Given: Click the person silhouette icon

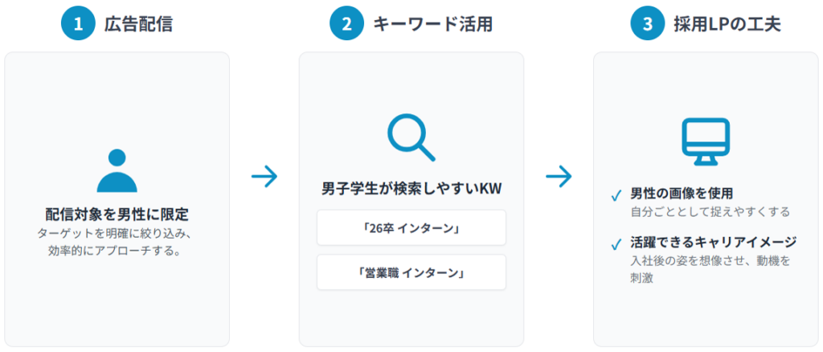Looking at the screenshot, I should point(117,170).
